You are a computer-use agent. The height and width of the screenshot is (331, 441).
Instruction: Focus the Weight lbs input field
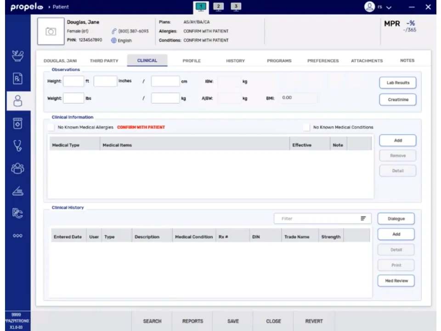point(73,98)
